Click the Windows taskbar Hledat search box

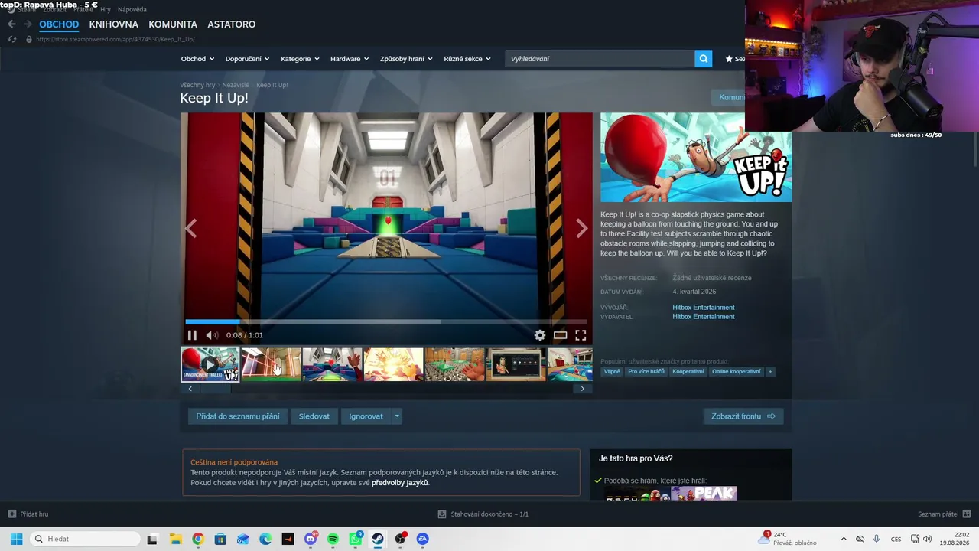84,539
